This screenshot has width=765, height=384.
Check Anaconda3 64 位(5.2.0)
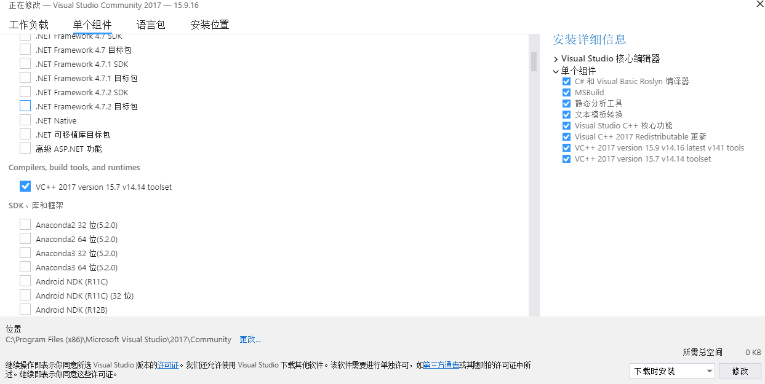pos(25,267)
